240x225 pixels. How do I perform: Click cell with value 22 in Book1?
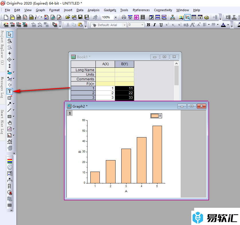pyautogui.click(x=124, y=93)
